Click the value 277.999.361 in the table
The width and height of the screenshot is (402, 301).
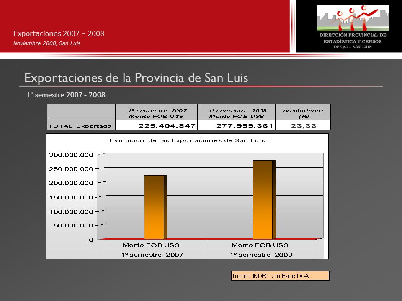coord(245,126)
